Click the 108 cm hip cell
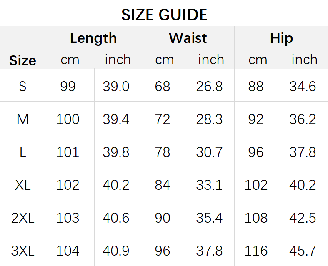The width and height of the screenshot is (328, 266). click(x=256, y=218)
